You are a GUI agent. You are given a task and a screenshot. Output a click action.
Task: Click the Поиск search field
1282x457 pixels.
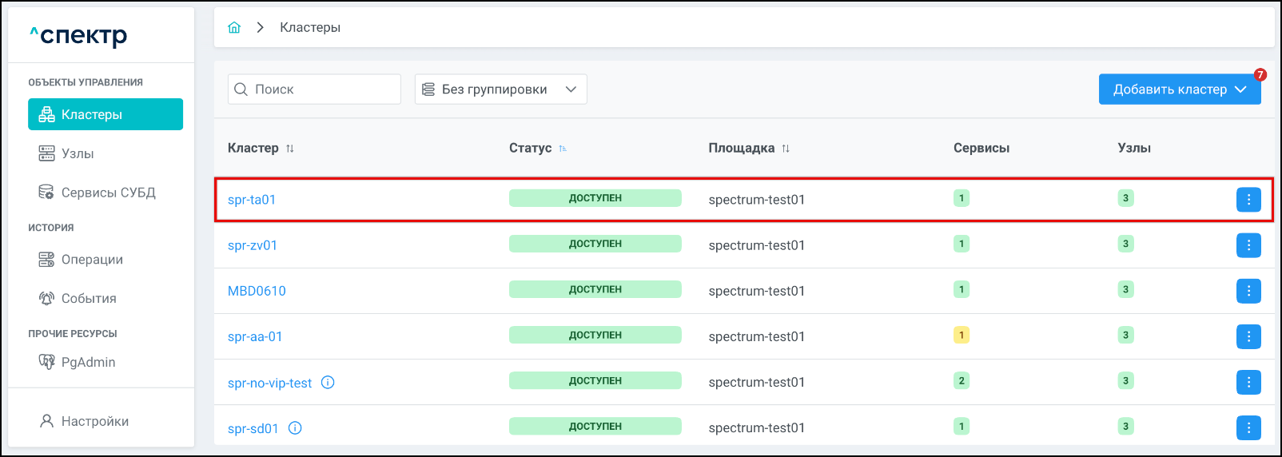(314, 89)
